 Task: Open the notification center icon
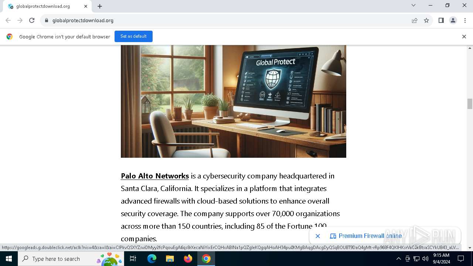click(461, 259)
